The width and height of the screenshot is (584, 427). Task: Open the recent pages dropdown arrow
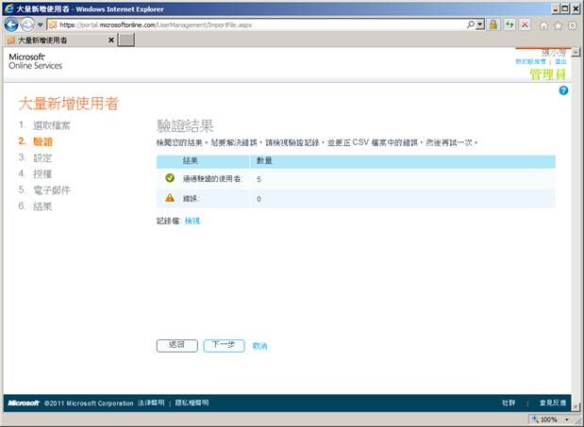[x=41, y=25]
